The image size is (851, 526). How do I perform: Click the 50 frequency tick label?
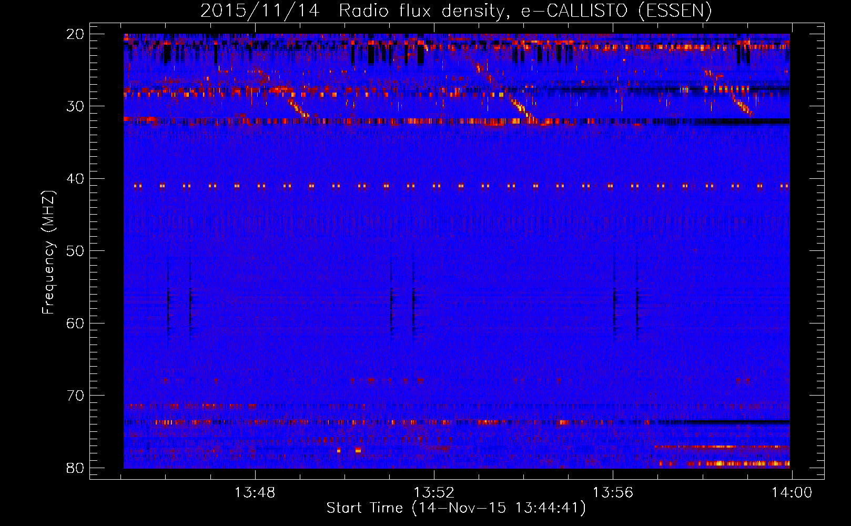pos(76,251)
